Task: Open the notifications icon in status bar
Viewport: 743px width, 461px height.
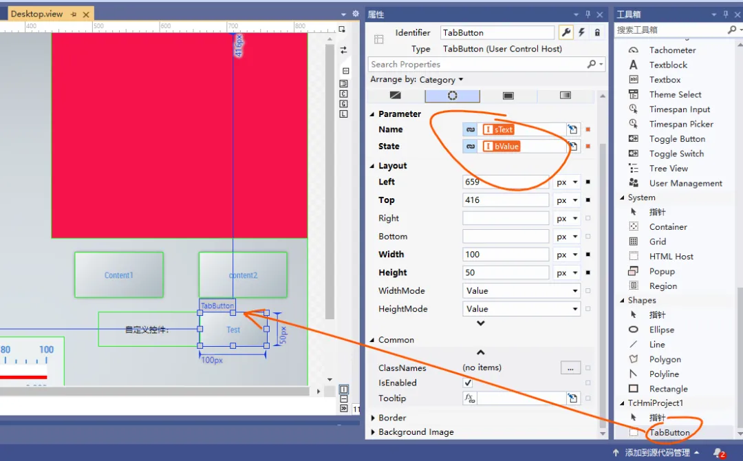Action: pos(718,453)
